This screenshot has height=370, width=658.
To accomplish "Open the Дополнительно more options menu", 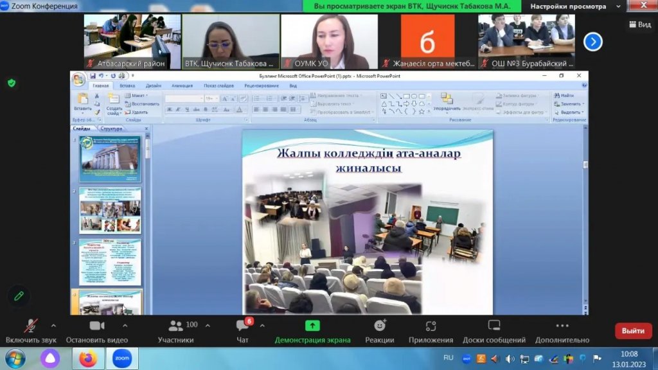I will tap(562, 331).
